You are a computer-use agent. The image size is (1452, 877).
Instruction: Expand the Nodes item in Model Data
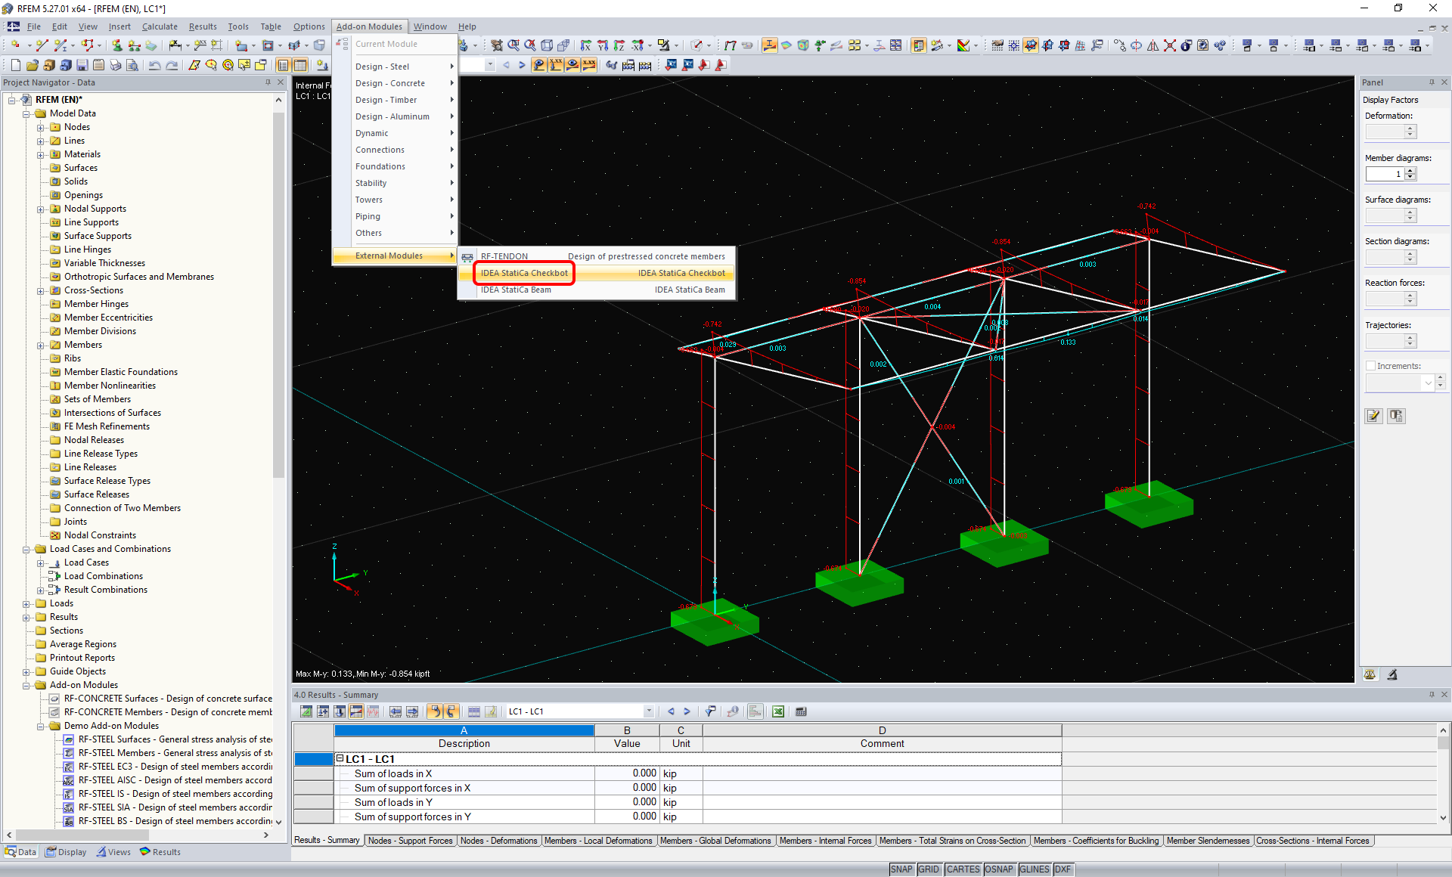click(40, 127)
